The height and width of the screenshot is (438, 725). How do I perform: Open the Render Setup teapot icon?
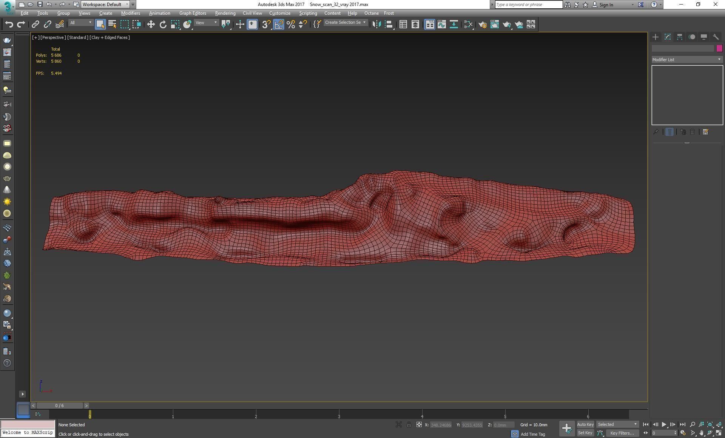(482, 25)
